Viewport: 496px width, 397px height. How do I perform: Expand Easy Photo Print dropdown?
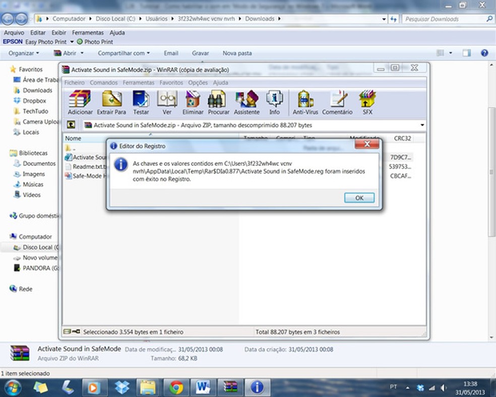coord(72,42)
